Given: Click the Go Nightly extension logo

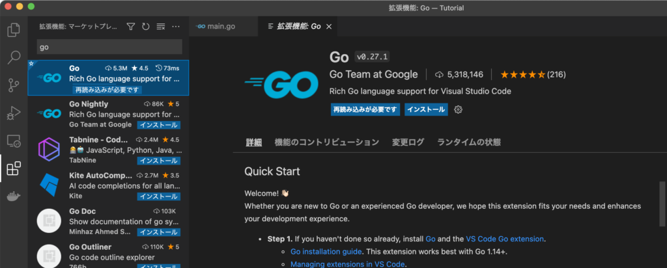Looking at the screenshot, I should click(x=48, y=113).
